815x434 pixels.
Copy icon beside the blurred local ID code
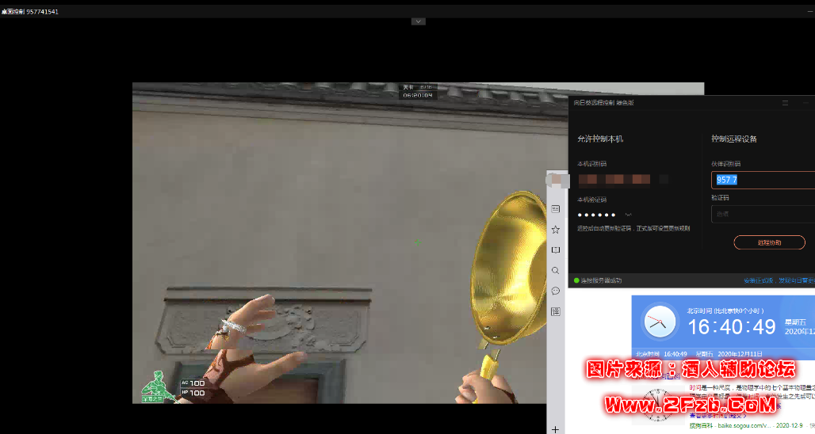coord(664,179)
